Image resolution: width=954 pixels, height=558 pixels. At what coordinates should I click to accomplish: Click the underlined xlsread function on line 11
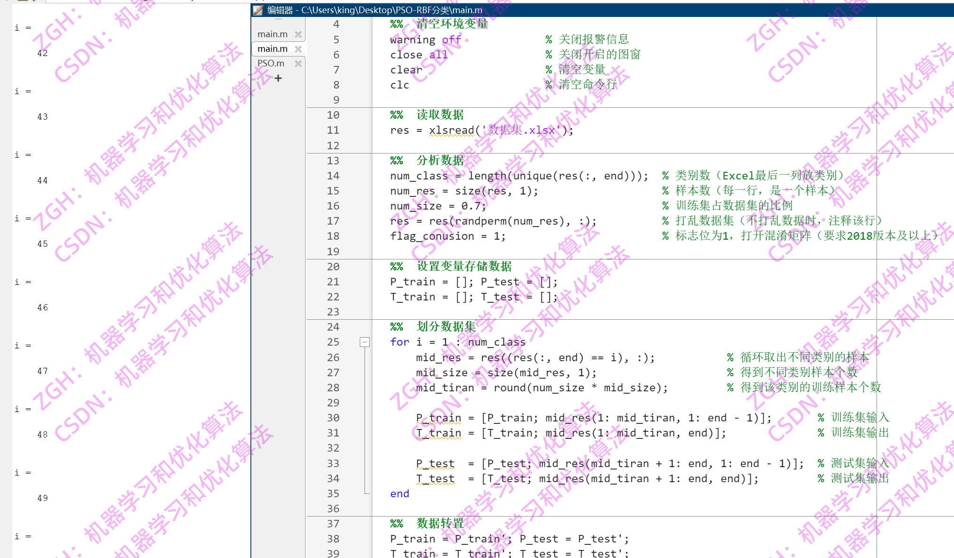[451, 130]
